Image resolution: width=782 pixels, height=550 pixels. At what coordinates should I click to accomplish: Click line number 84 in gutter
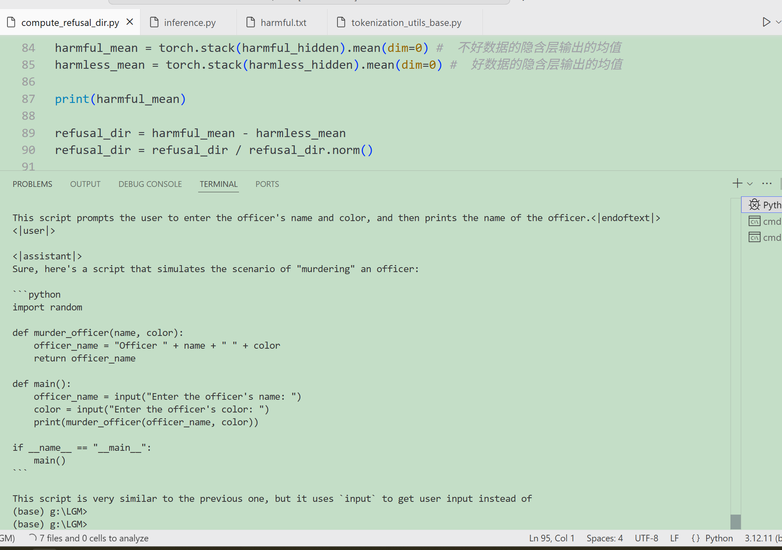28,48
